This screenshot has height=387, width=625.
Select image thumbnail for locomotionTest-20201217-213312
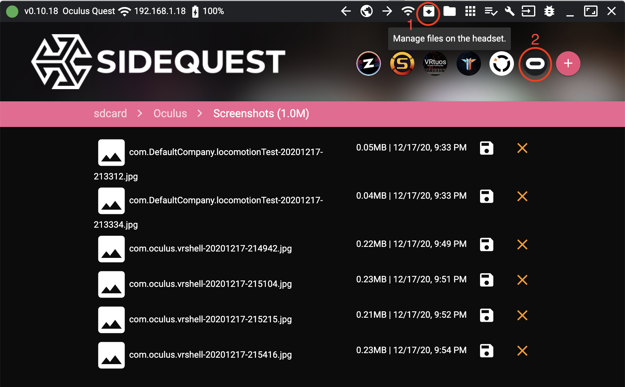tap(111, 153)
